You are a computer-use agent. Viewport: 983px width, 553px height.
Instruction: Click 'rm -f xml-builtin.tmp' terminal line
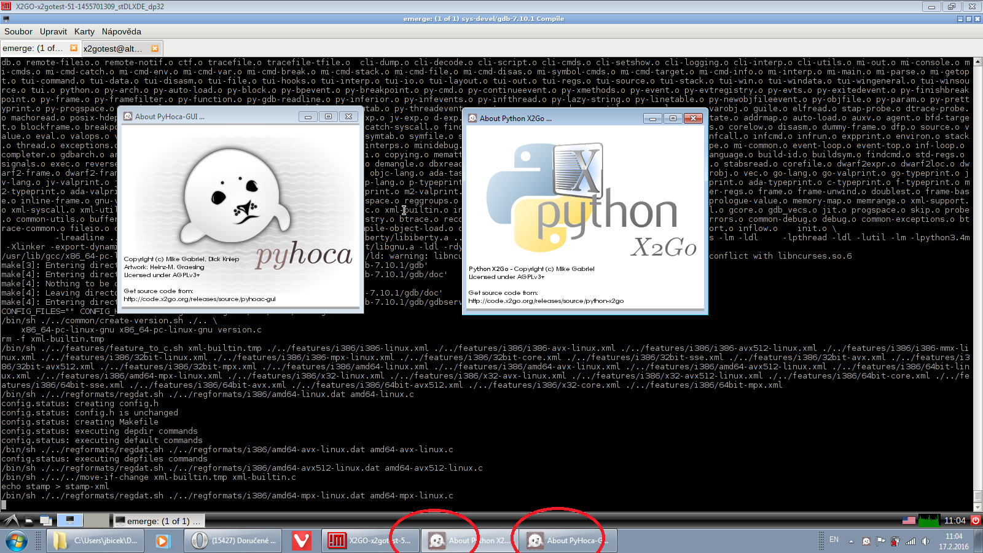[53, 339]
